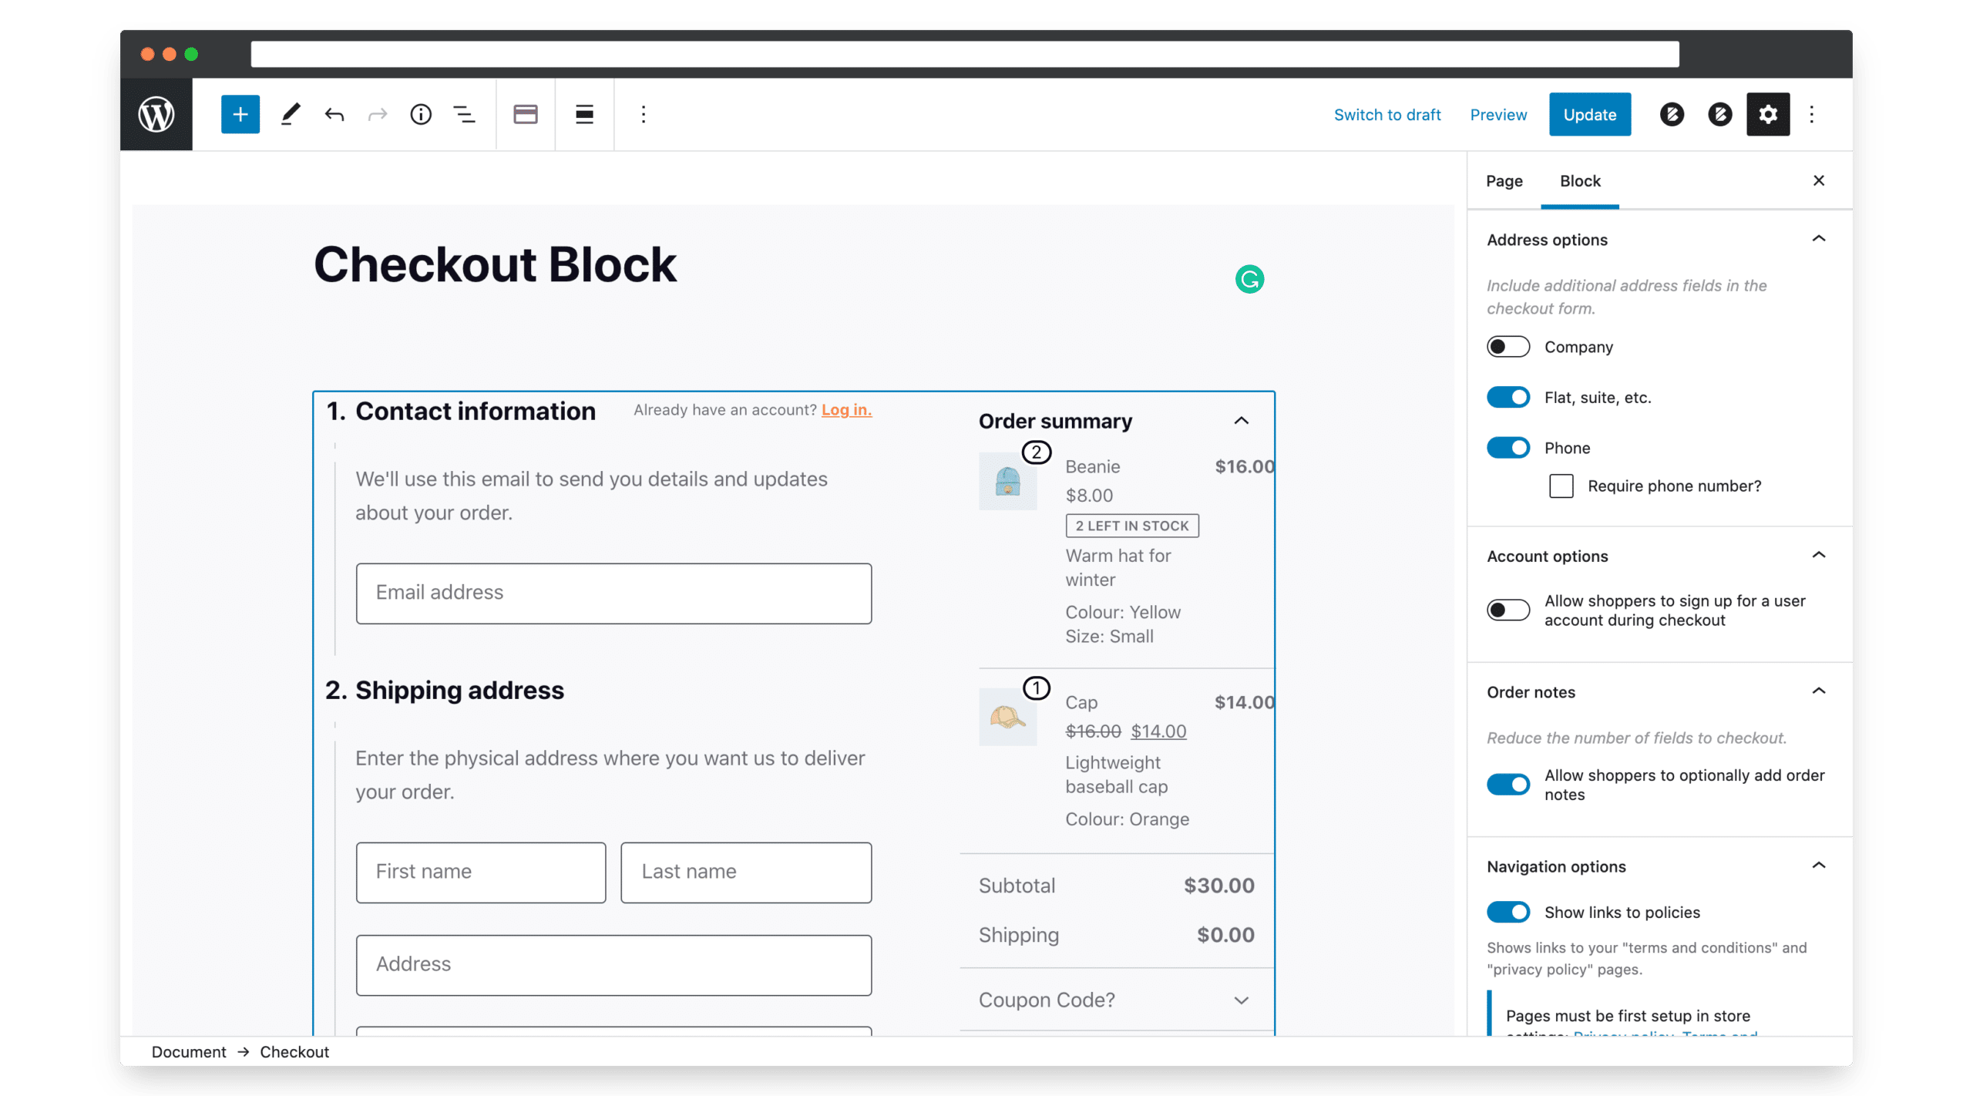Toggle the Settings gear sidebar
Image resolution: width=1973 pixels, height=1096 pixels.
[x=1768, y=114]
